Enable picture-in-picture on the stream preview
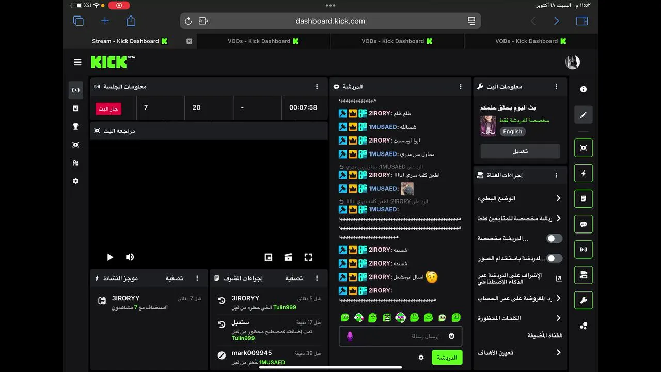 click(269, 257)
